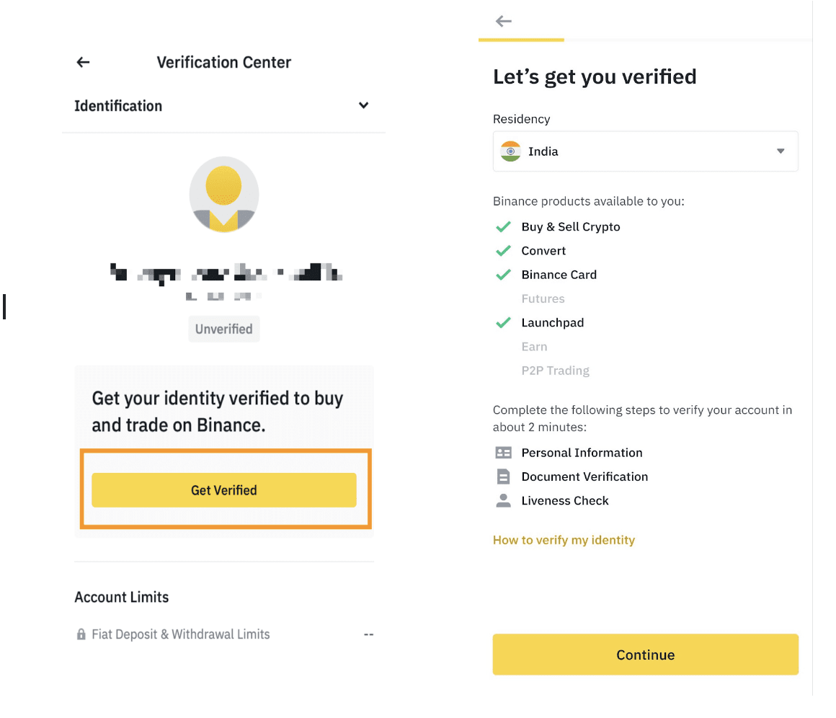
Task: Click the back arrow above Let's get you verified
Action: 504,21
